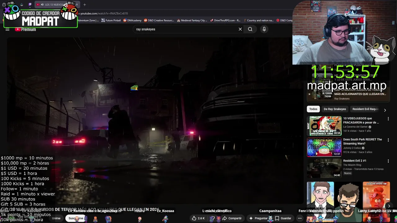The height and width of the screenshot is (223, 397).
Task: Open Ray Snakeyes channel name under mix card
Action: pos(342,99)
